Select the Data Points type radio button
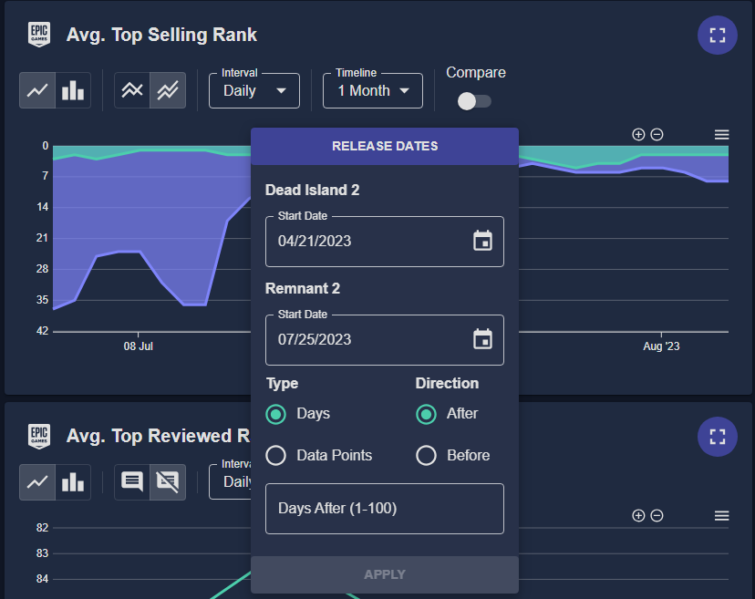This screenshot has height=599, width=755. point(276,456)
